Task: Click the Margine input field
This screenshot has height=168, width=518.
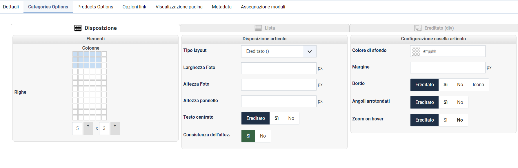Action: click(448, 68)
